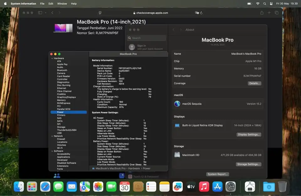Click the Name row MacBook's MacBook Pro
Viewport: 301px width, 196px height.
[218, 54]
